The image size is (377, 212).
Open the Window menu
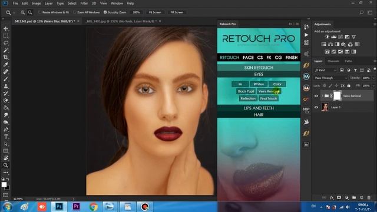(x=117, y=4)
